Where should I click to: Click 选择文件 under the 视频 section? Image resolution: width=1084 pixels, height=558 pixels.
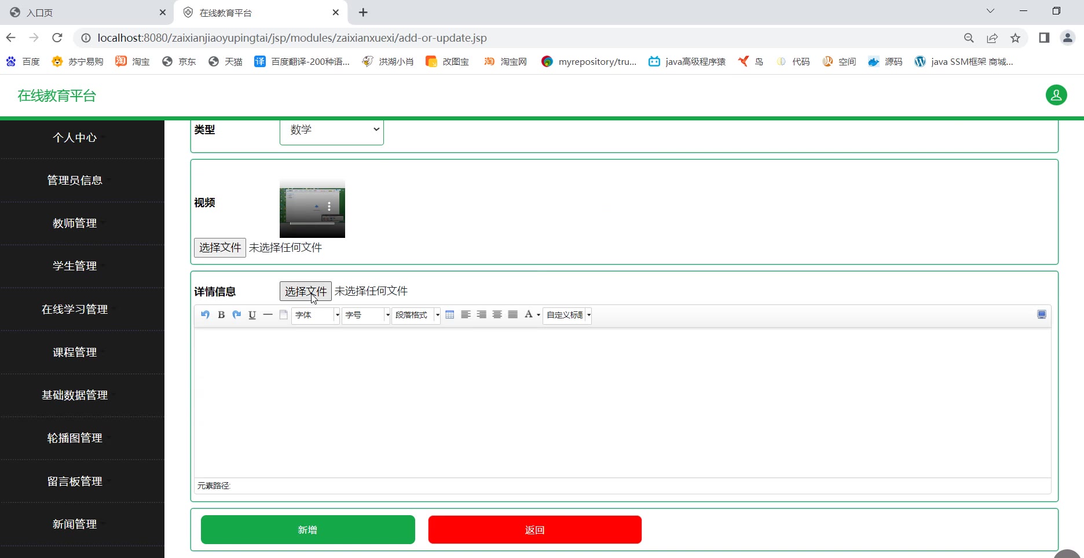(x=220, y=248)
